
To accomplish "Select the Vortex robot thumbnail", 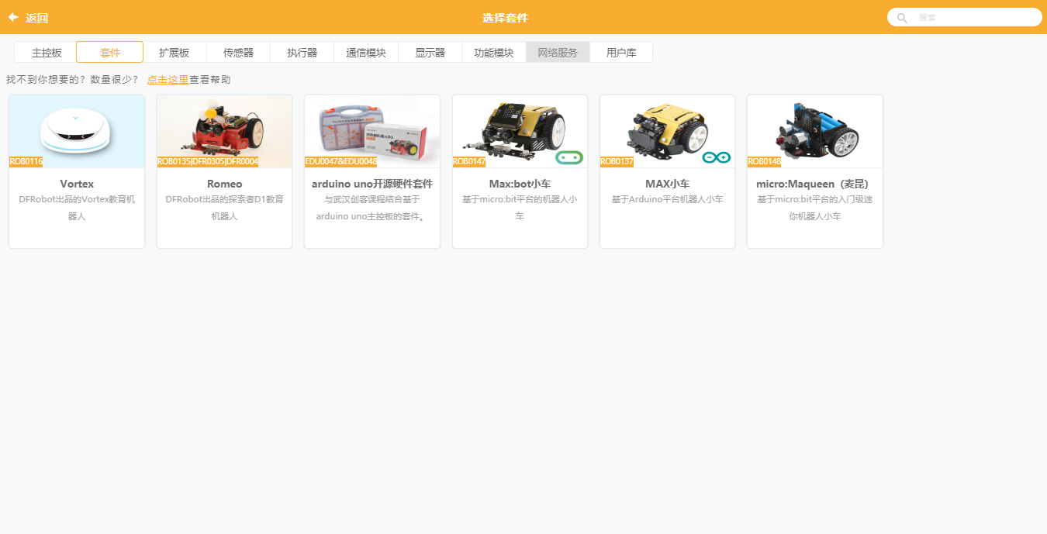I will [77, 131].
